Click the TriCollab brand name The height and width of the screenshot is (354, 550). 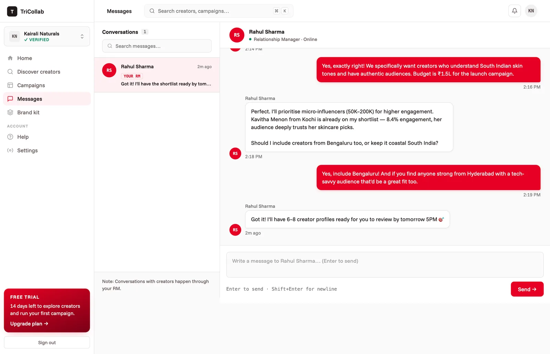(x=32, y=11)
